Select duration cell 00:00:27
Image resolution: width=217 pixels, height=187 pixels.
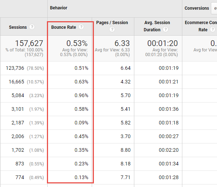click(169, 136)
